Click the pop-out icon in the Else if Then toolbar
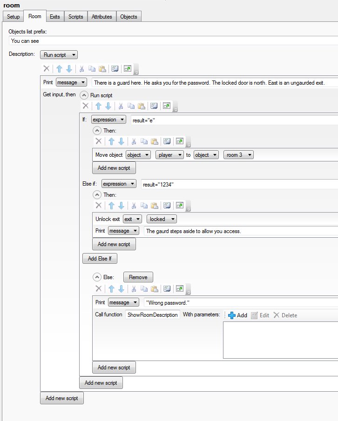The image size is (338, 421). pyautogui.click(x=180, y=206)
